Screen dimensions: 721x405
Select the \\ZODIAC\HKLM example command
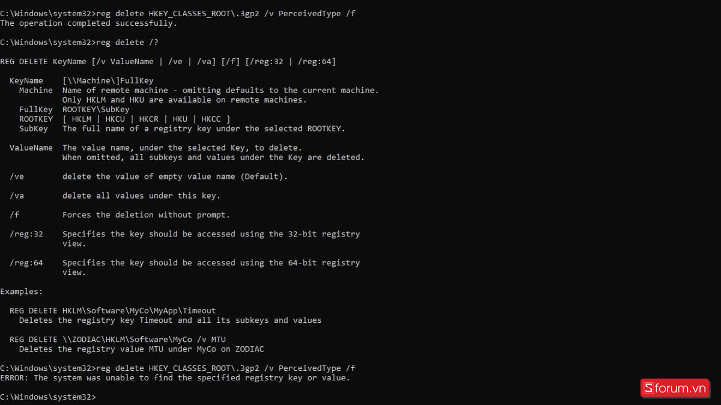118,340
